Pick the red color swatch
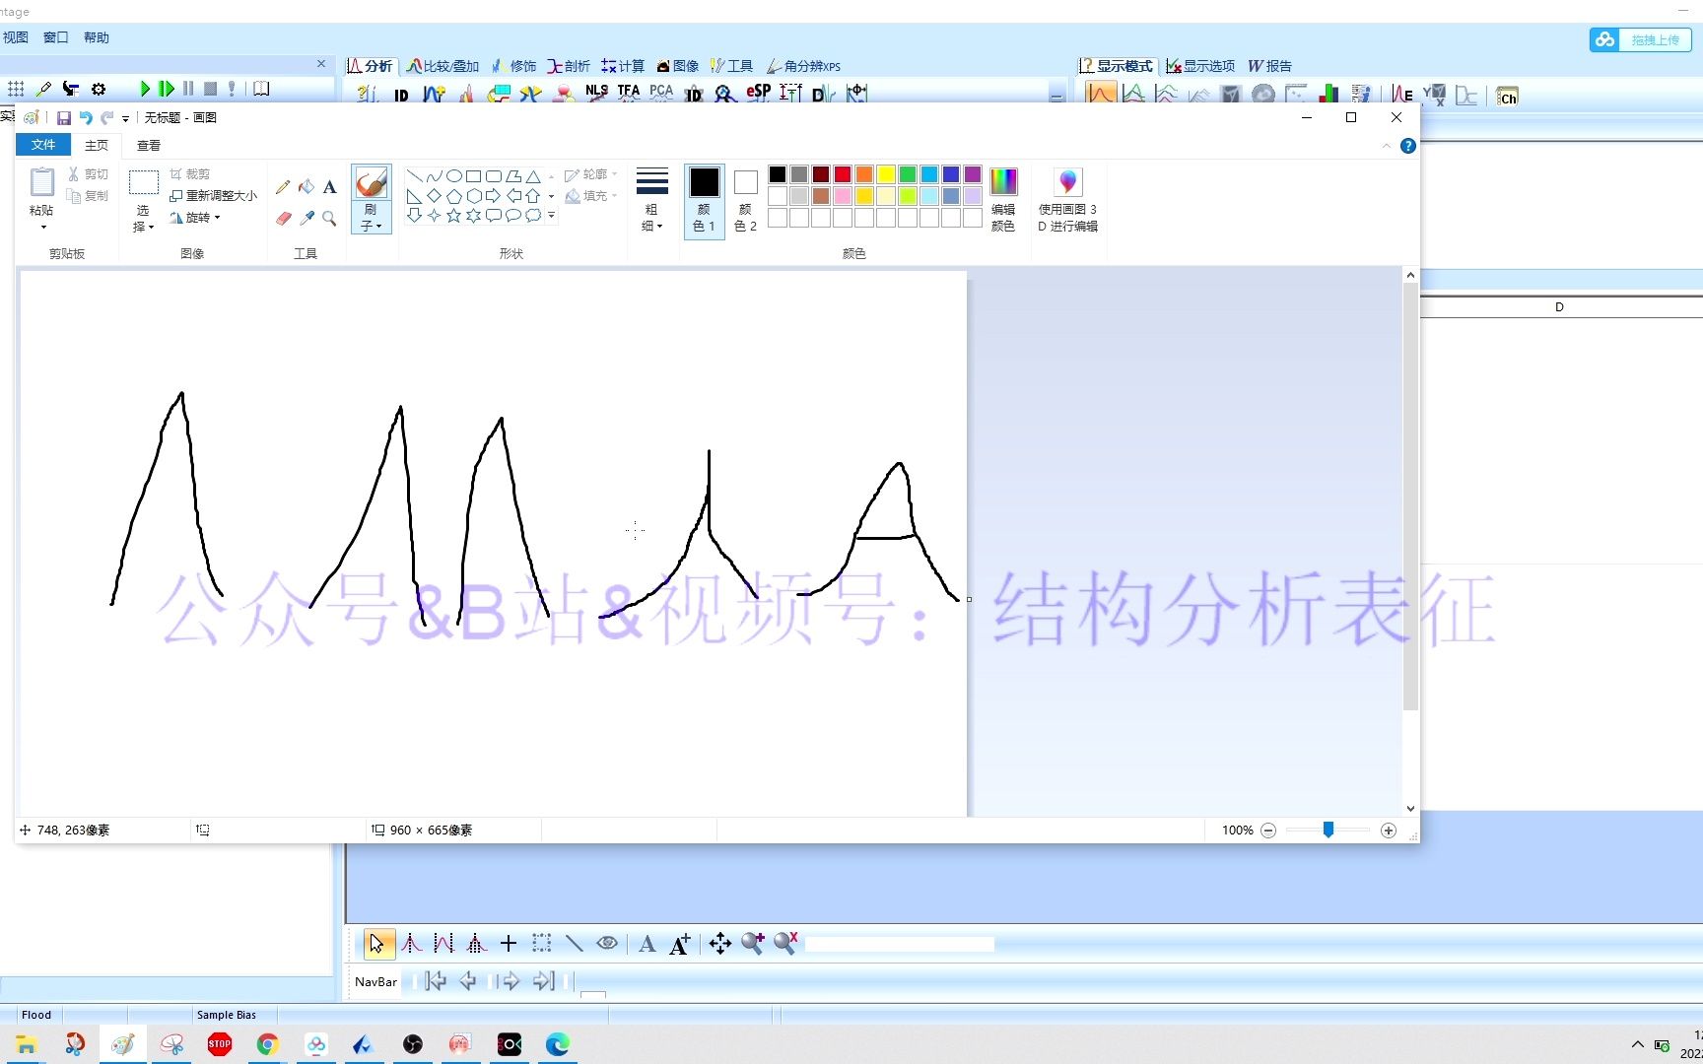Screen dimensions: 1703x1064 coord(843,174)
